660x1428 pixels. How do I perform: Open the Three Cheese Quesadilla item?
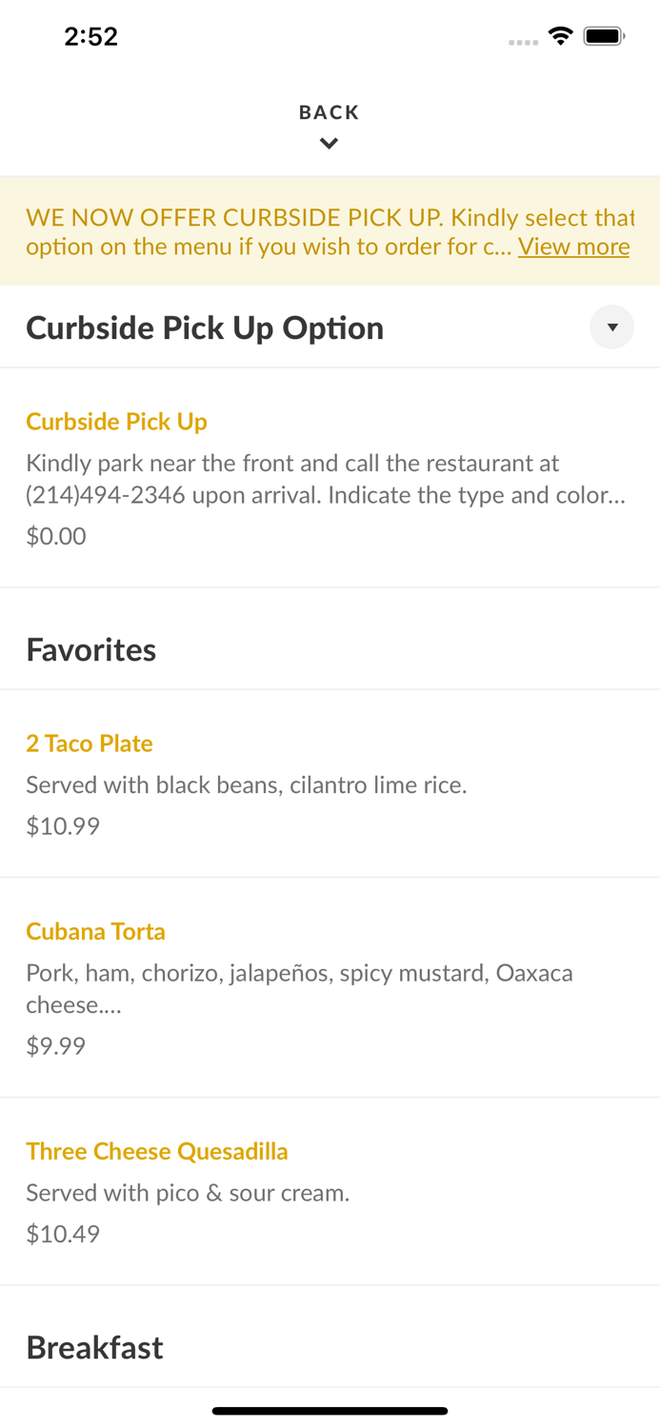point(157,1151)
